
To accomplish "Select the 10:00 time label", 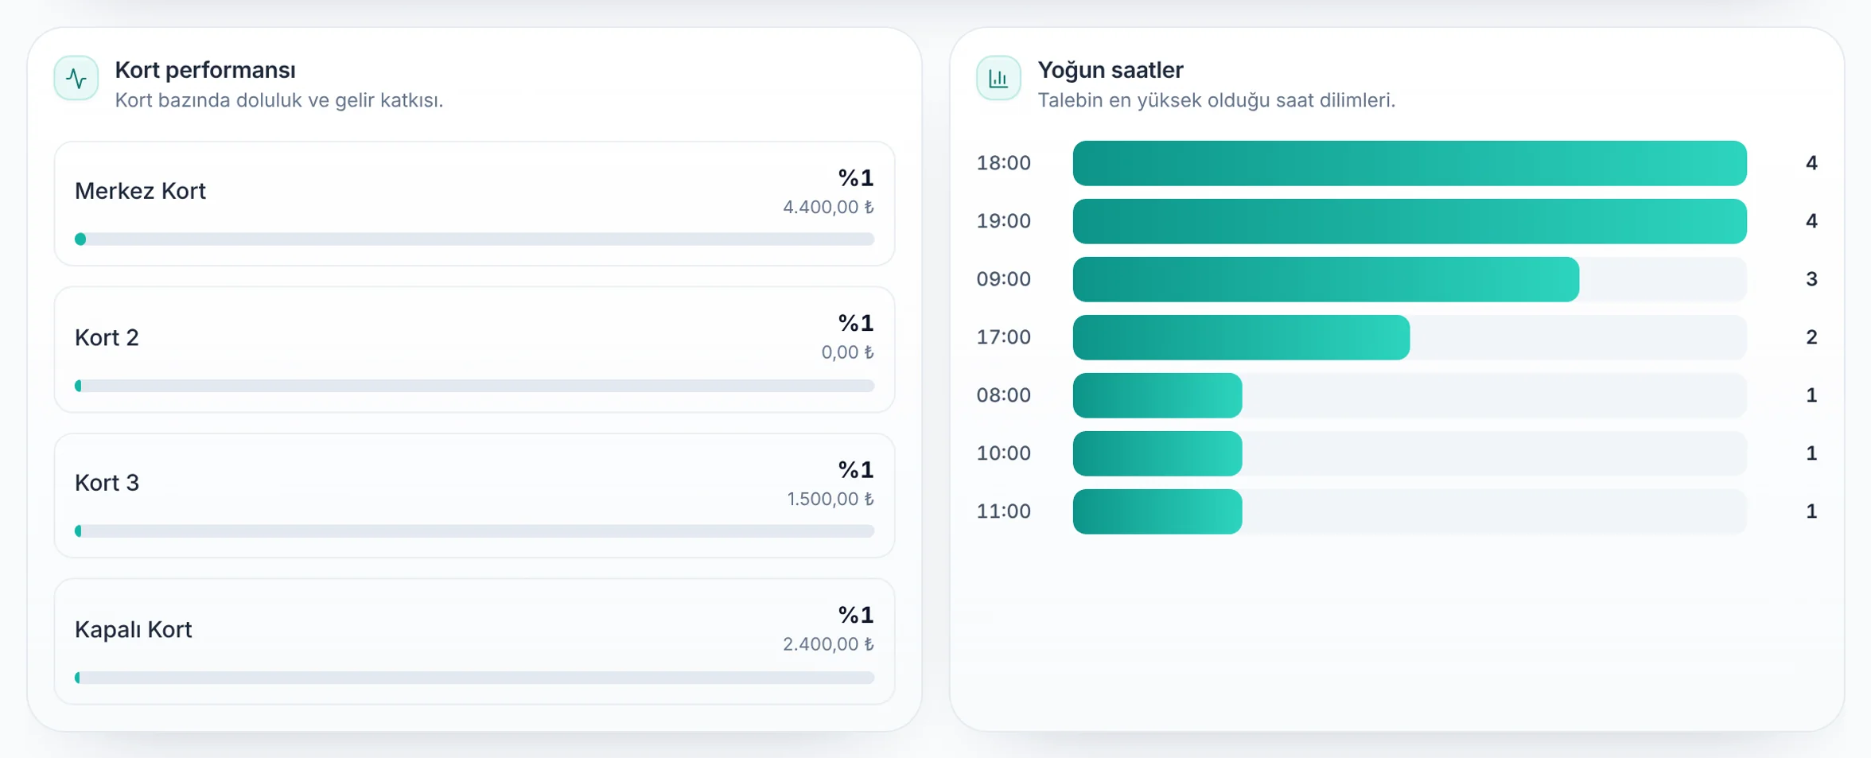I will click(x=1004, y=453).
